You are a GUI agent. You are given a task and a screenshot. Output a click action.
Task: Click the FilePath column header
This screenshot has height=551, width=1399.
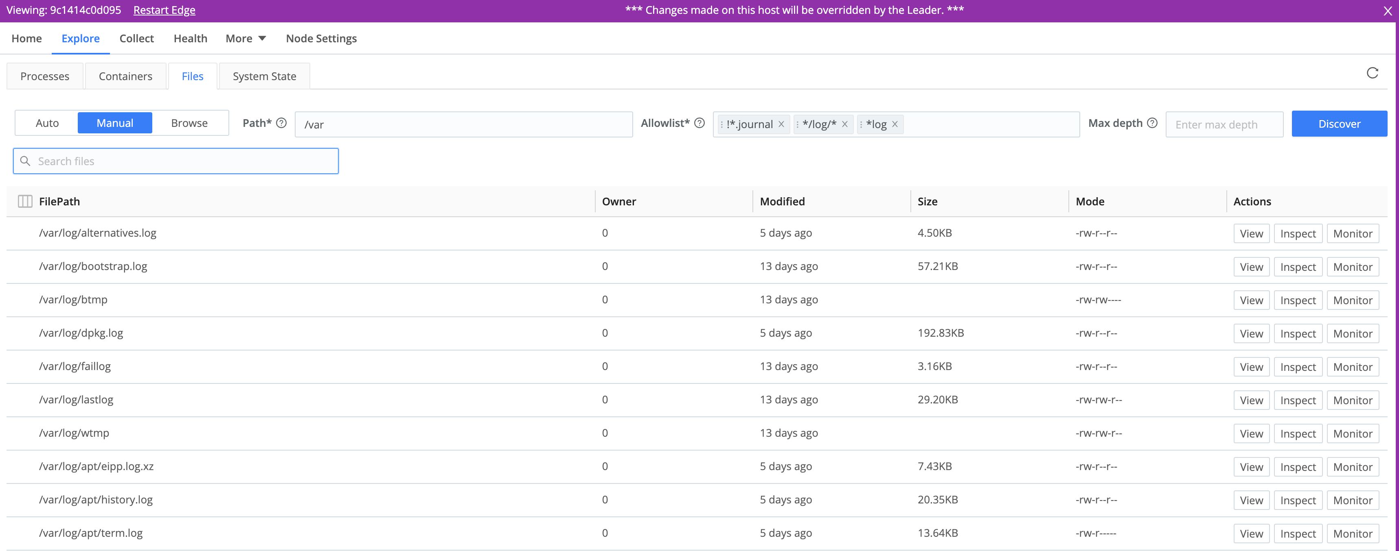(59, 201)
